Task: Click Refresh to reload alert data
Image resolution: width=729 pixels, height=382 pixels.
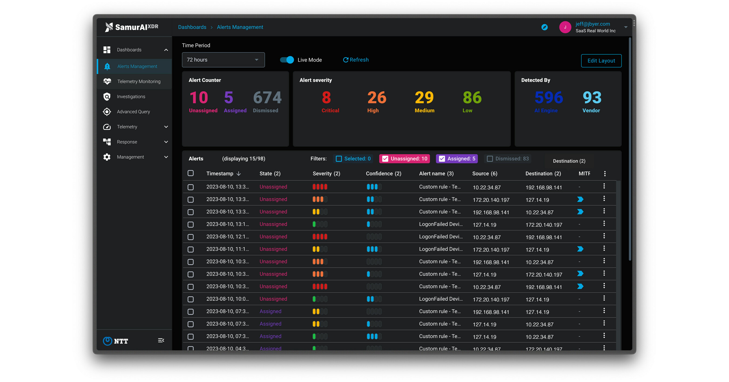Action: tap(355, 60)
